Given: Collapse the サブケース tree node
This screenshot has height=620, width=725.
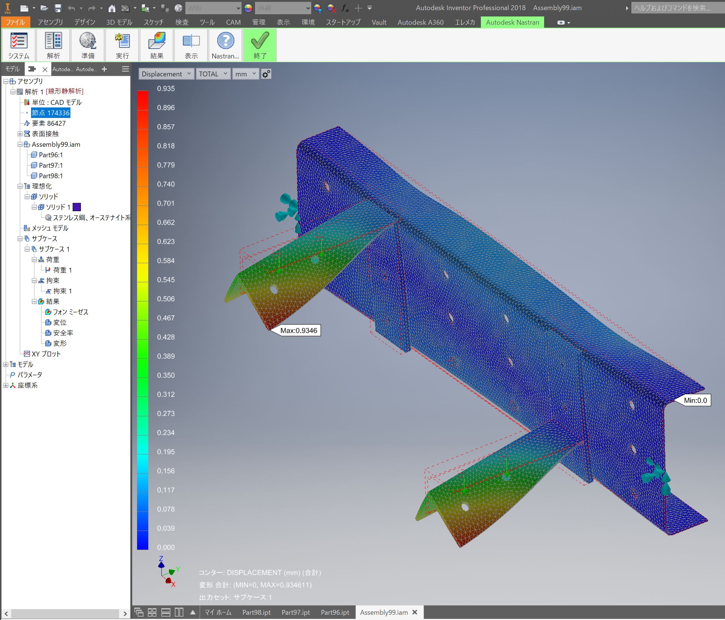Looking at the screenshot, I should coord(20,238).
